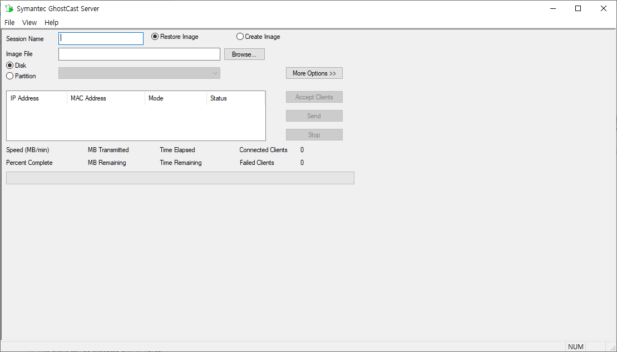Click the Stop button
The width and height of the screenshot is (617, 352).
(x=314, y=135)
